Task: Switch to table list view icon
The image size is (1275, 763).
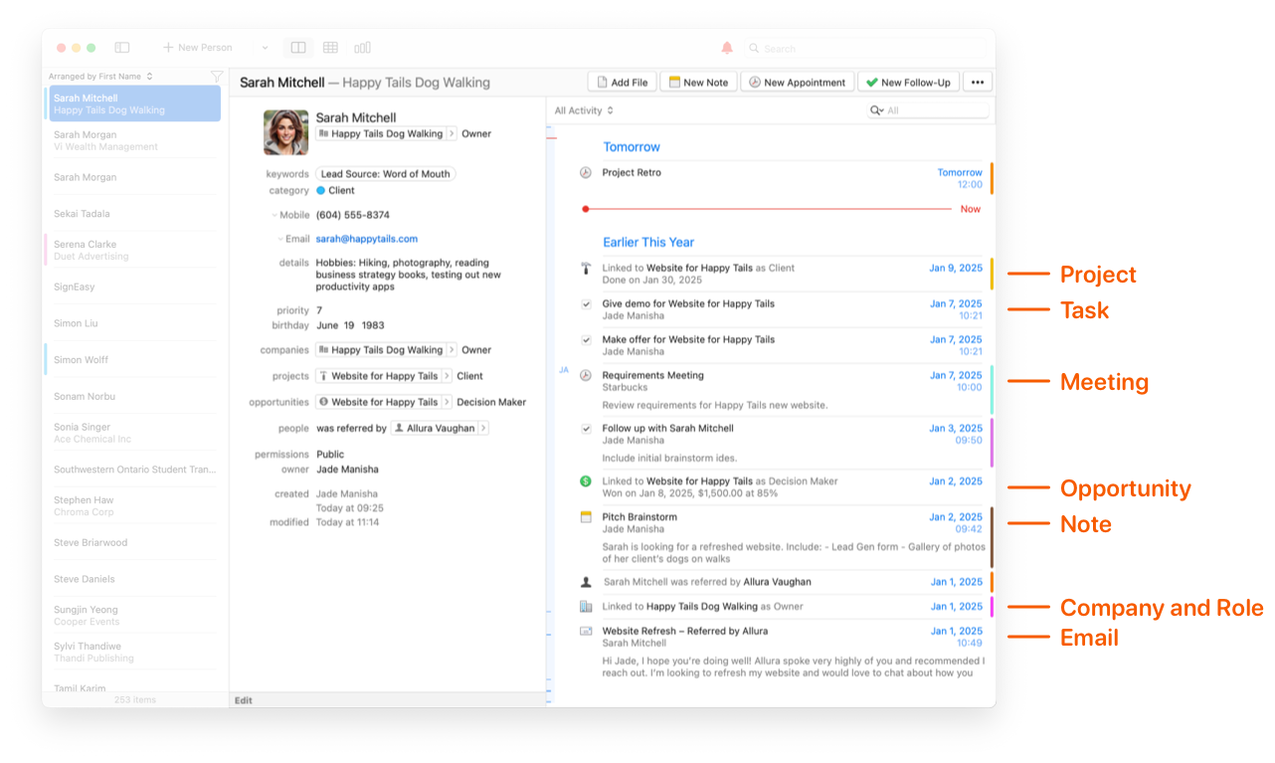Action: point(330,48)
